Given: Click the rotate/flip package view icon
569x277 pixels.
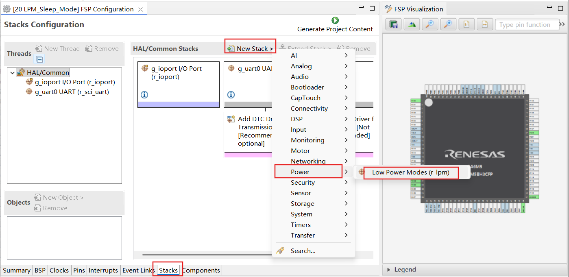Looking at the screenshot, I should coord(412,24).
